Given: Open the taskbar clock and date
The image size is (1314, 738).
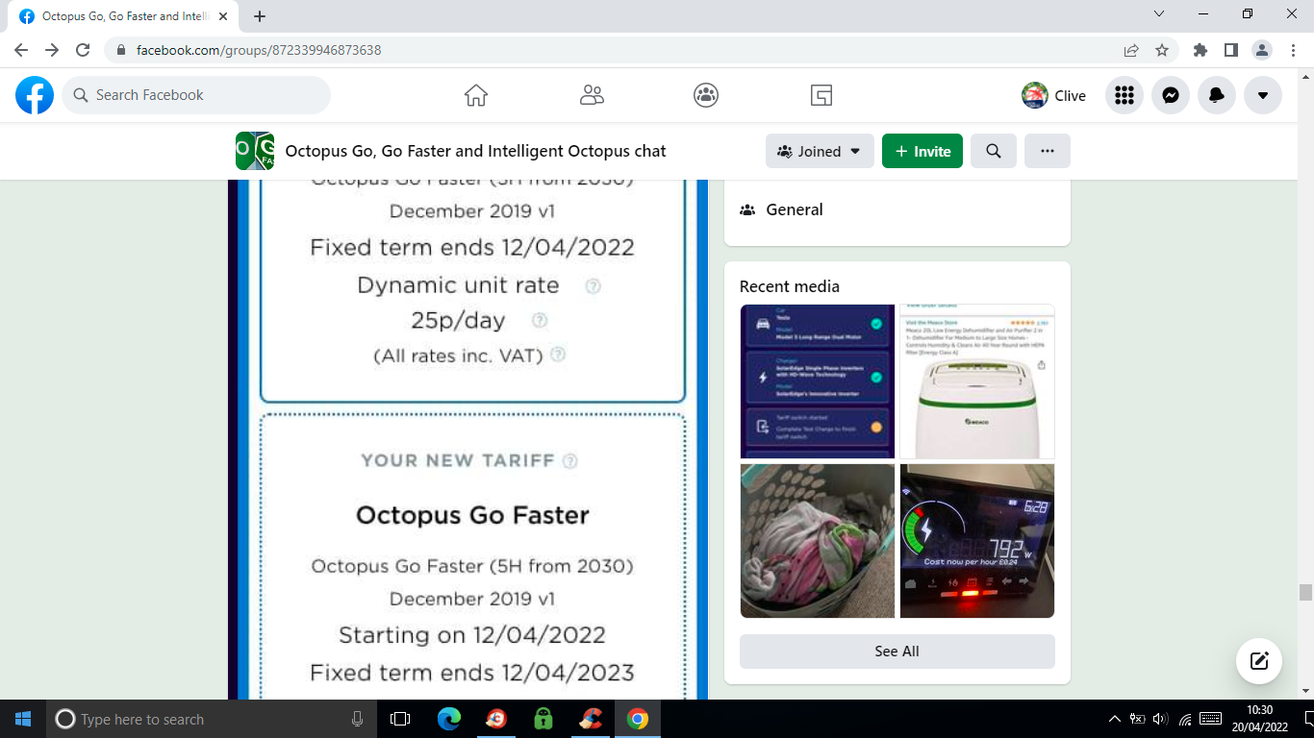Looking at the screenshot, I should coord(1259,719).
